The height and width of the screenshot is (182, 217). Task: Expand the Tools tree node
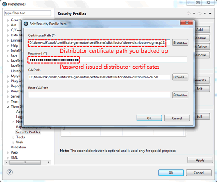tap(14, 137)
